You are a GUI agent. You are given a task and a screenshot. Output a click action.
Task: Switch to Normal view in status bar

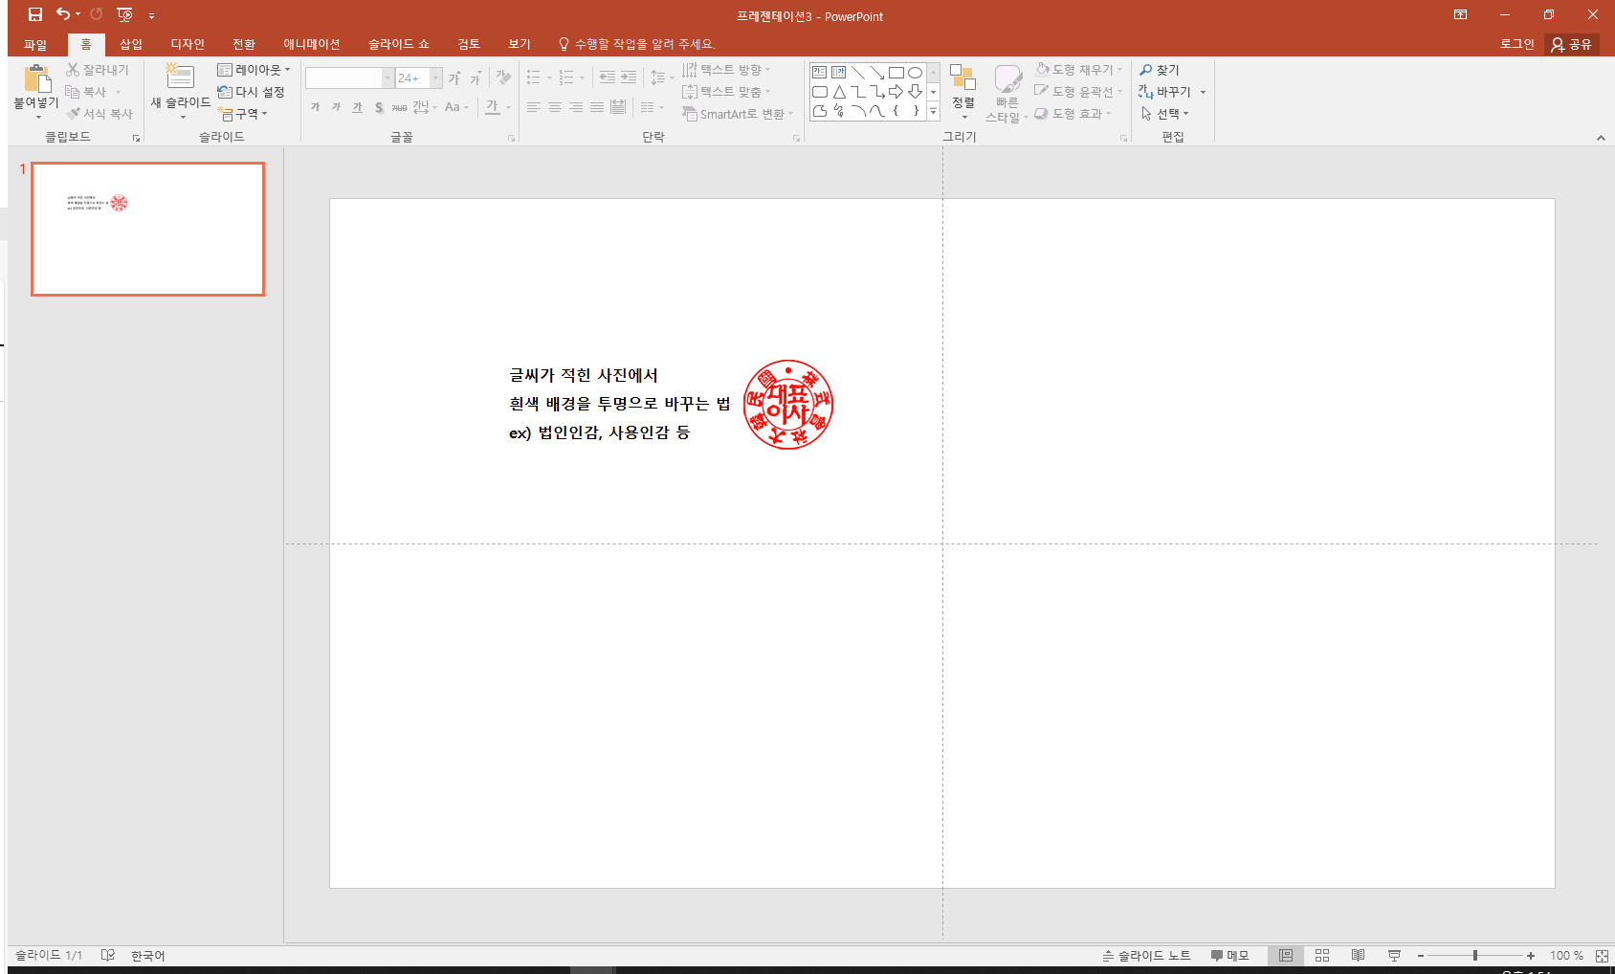(1286, 955)
